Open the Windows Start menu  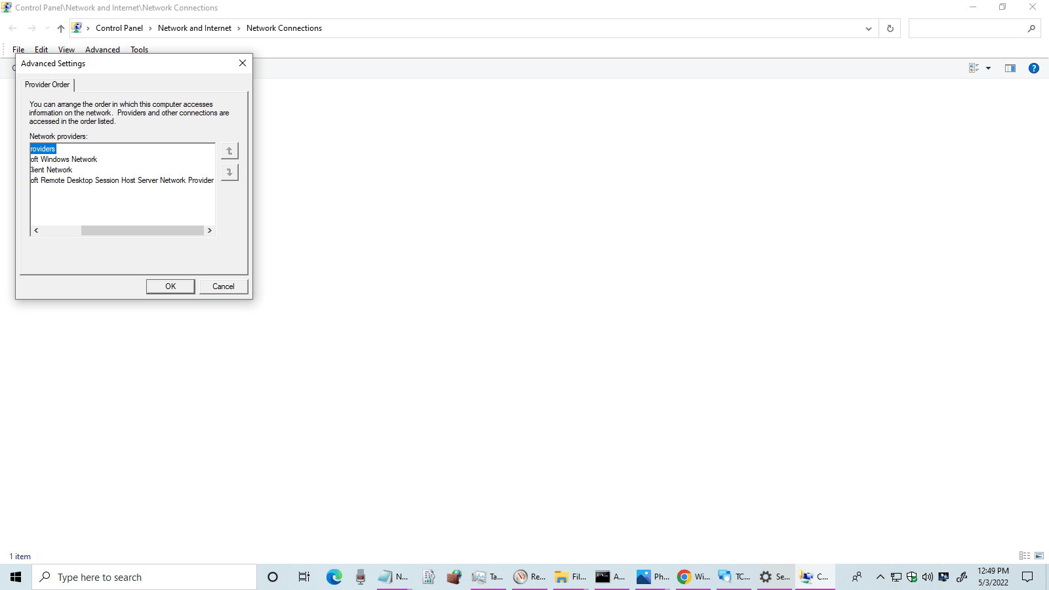(16, 577)
